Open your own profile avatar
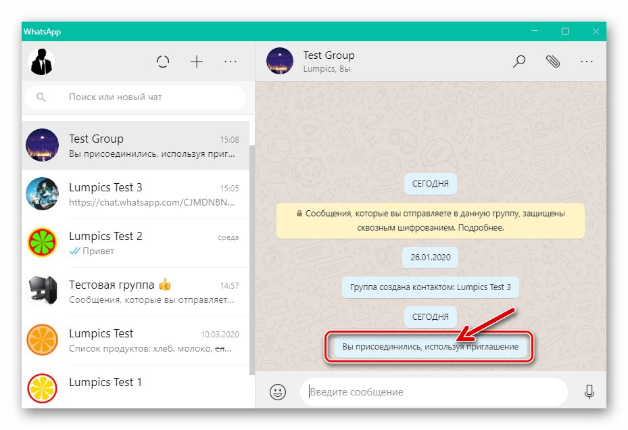Image resolution: width=628 pixels, height=430 pixels. click(x=42, y=62)
